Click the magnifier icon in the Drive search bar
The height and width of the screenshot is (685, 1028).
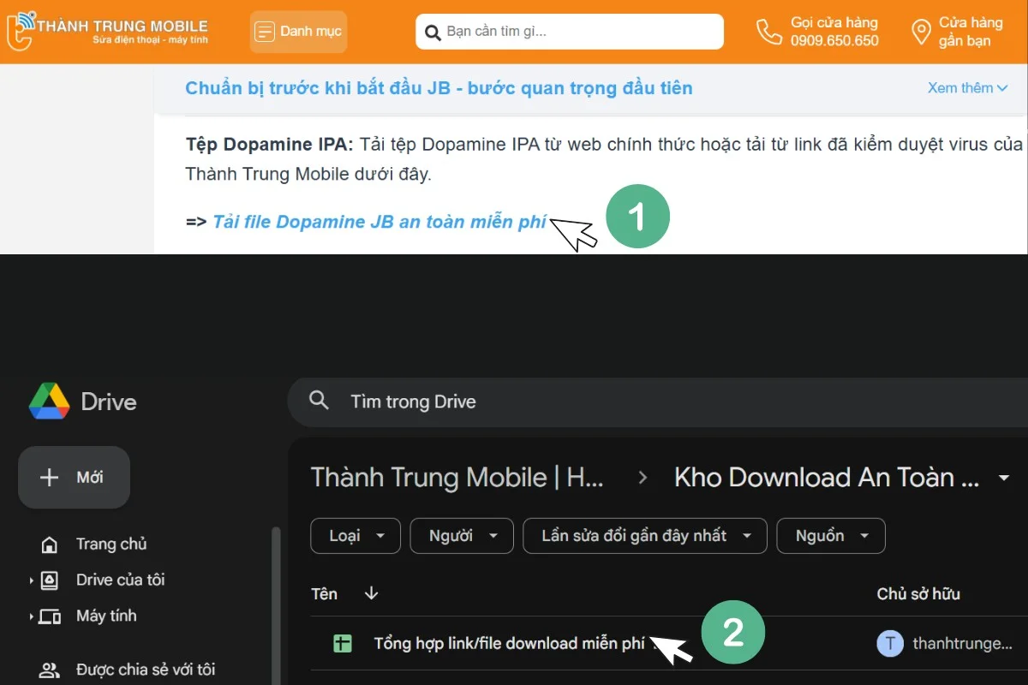tap(318, 402)
